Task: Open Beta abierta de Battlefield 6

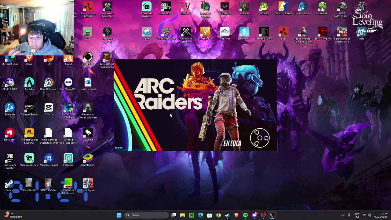Action: (342, 35)
